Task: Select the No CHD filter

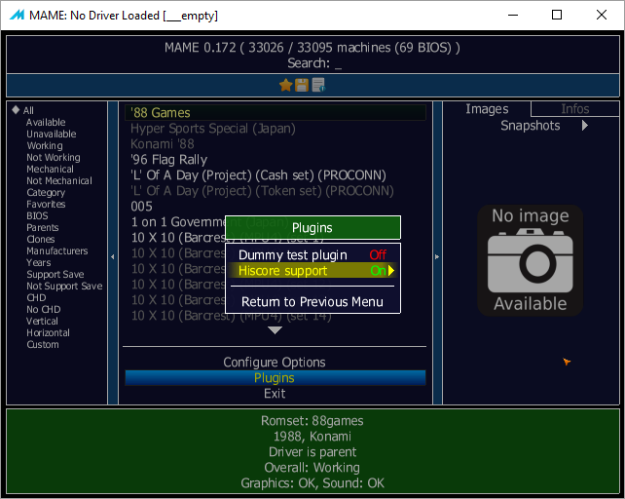Action: tap(44, 309)
